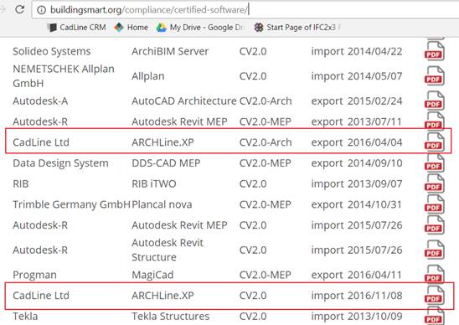Click the date 2014/09/10 cell
This screenshot has width=459, height=325.
point(375,163)
